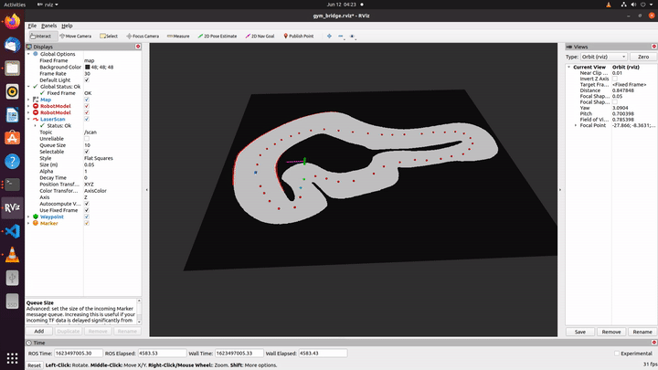Open Terminal from the dock
This screenshot has width=658, height=370.
[12, 185]
